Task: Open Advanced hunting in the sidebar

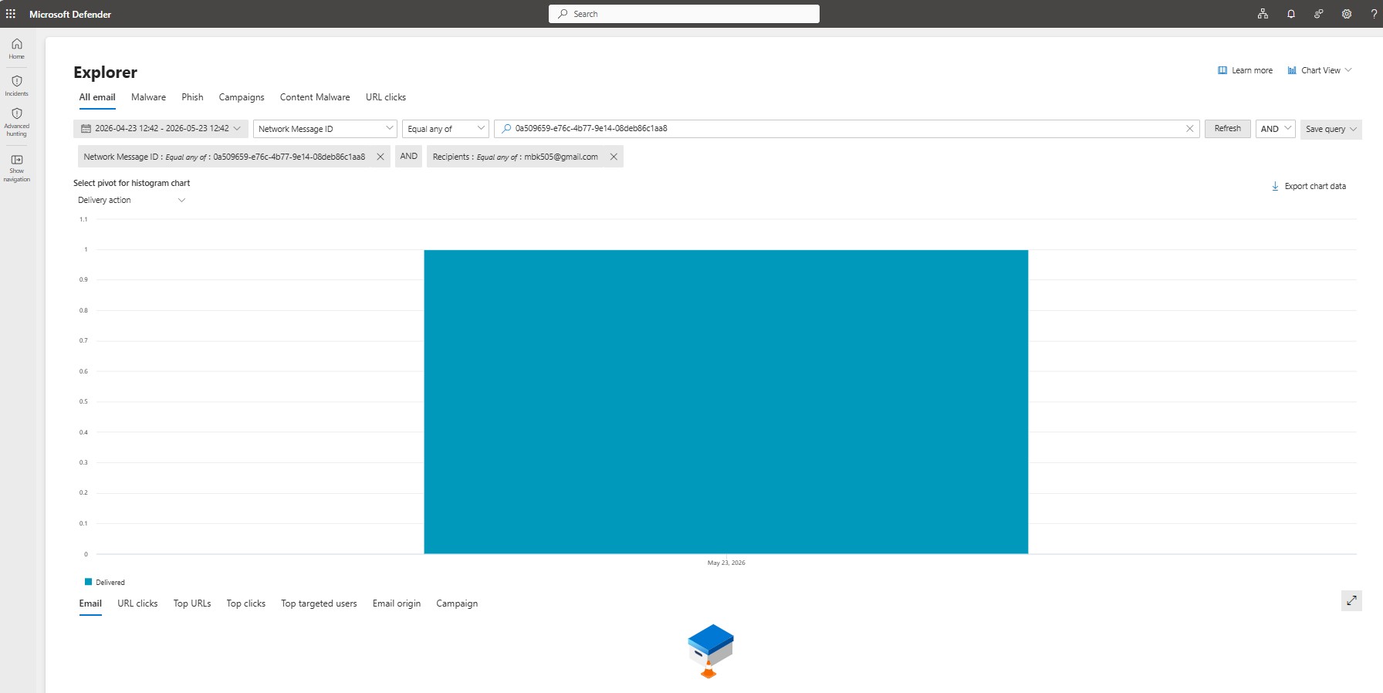Action: pyautogui.click(x=17, y=122)
